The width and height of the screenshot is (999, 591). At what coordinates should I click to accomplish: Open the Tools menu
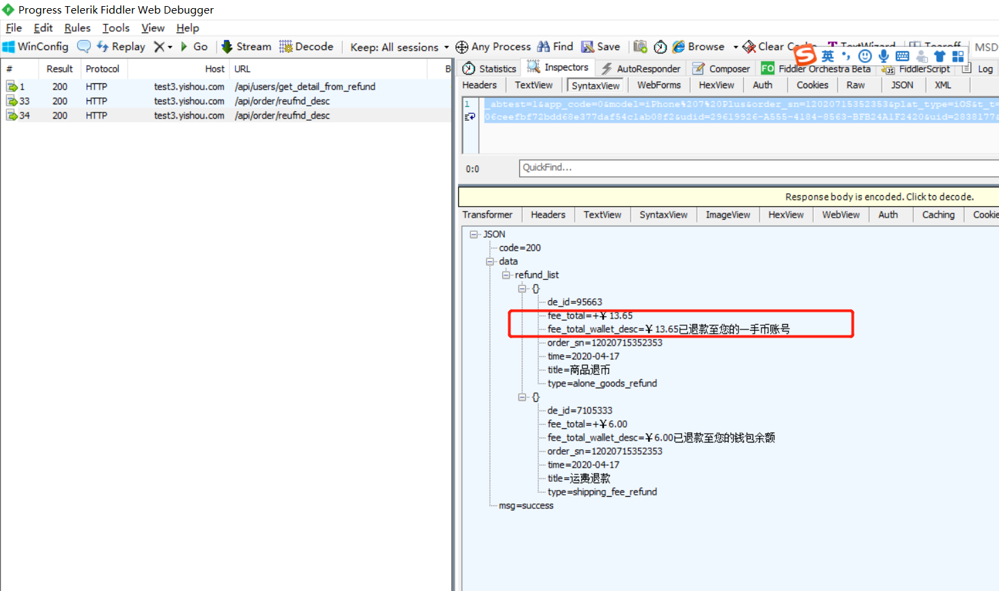(x=116, y=28)
